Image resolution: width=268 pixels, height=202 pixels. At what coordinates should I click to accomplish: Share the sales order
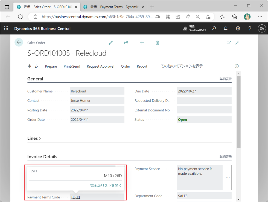coord(126,43)
